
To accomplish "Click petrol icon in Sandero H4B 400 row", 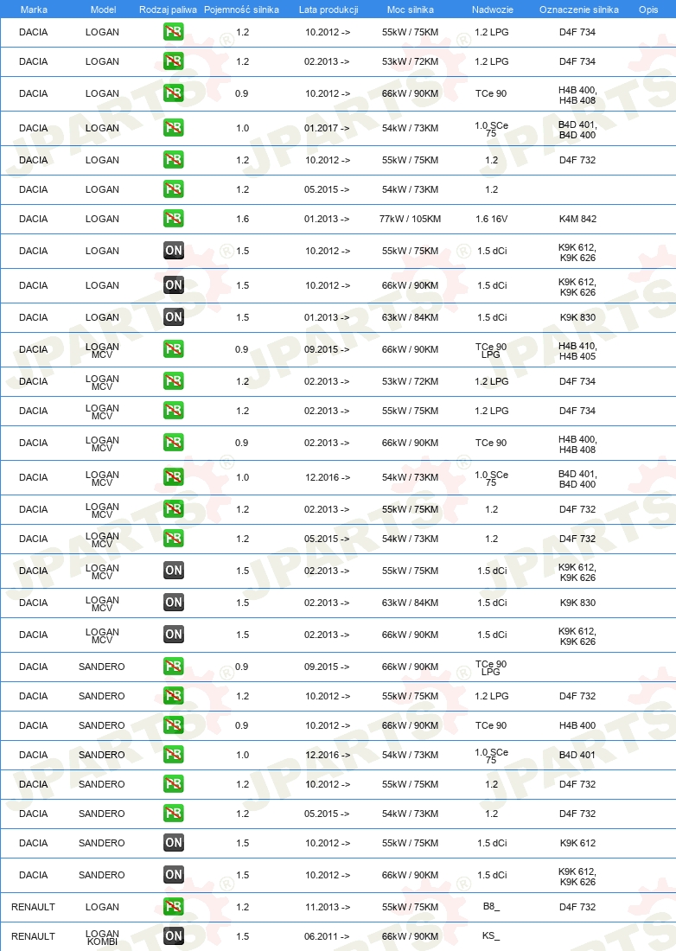I will coord(174,725).
